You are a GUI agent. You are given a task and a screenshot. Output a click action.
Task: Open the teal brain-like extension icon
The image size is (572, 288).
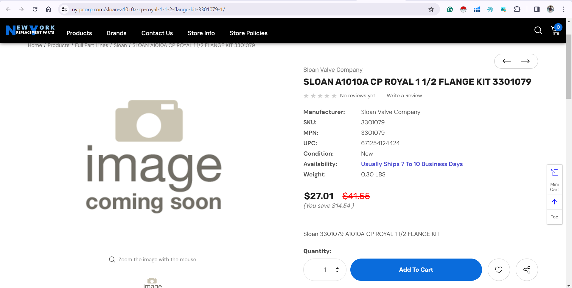(x=490, y=9)
